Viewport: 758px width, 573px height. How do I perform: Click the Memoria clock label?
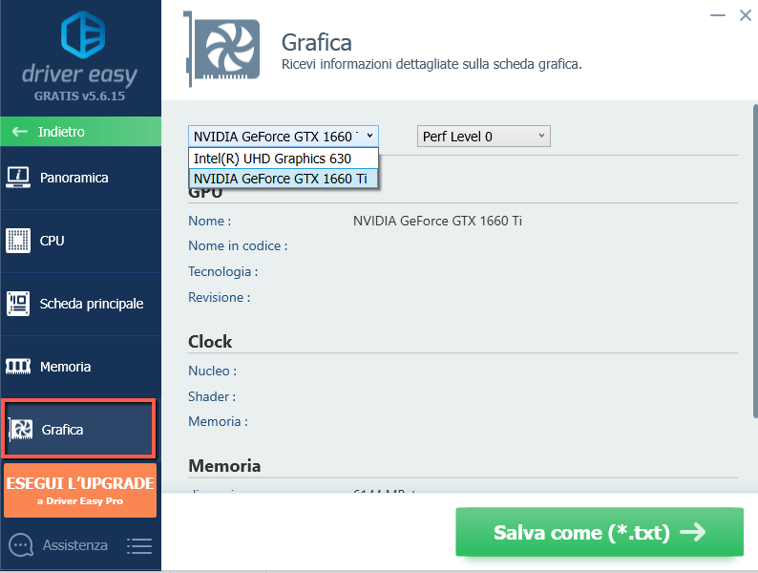pyautogui.click(x=218, y=422)
